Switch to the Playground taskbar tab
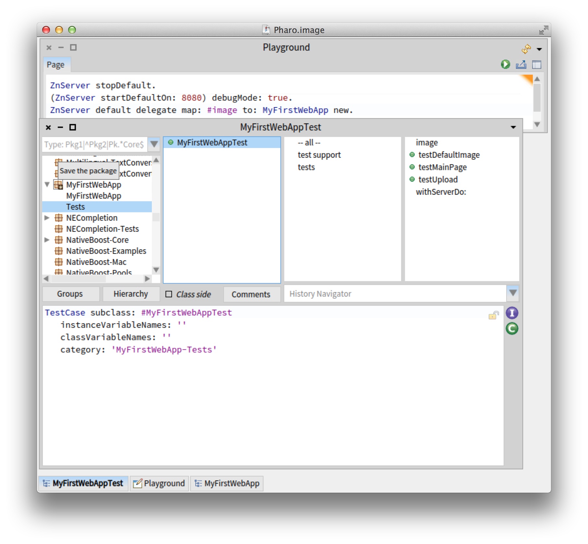The height and width of the screenshot is (544, 588). (x=159, y=483)
